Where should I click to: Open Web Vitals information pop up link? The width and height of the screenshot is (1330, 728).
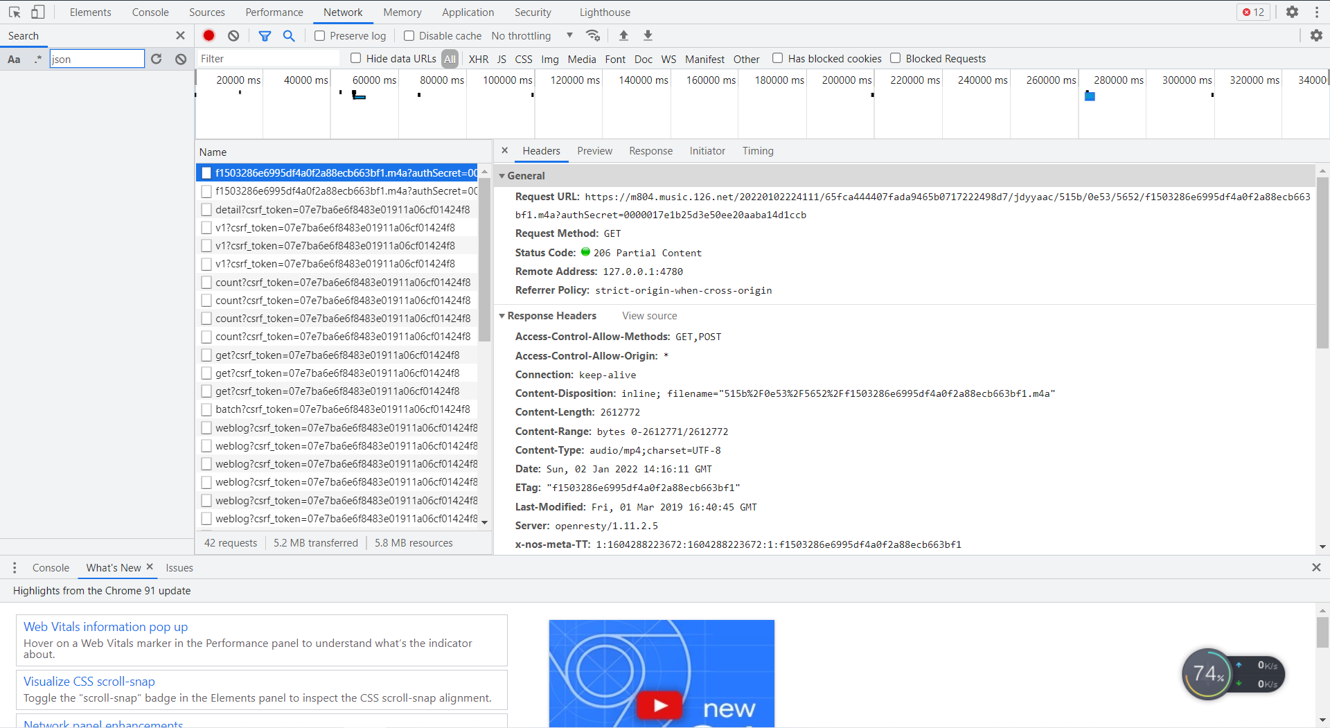105,627
